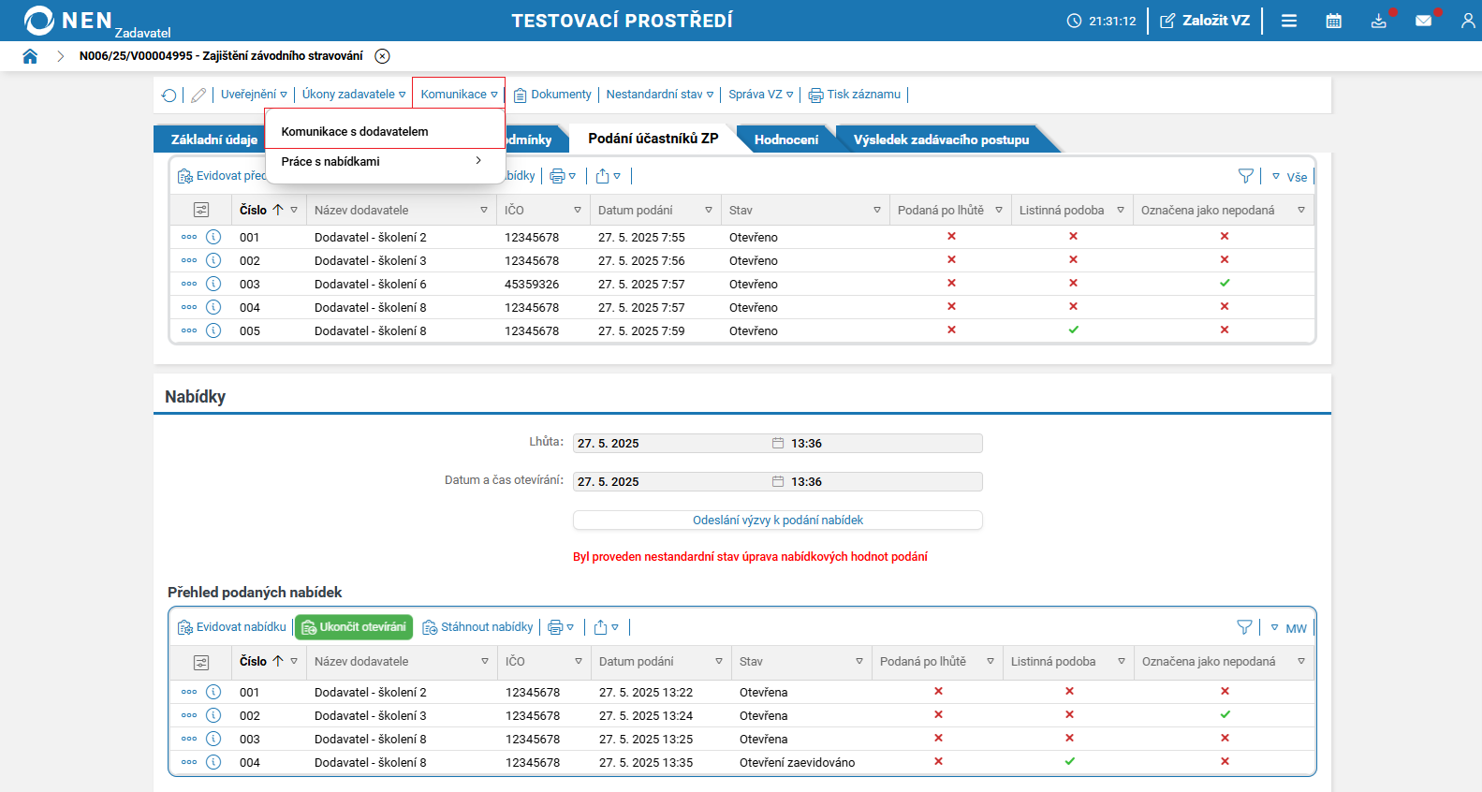Click the Ukončit otevírání button

[x=354, y=627]
